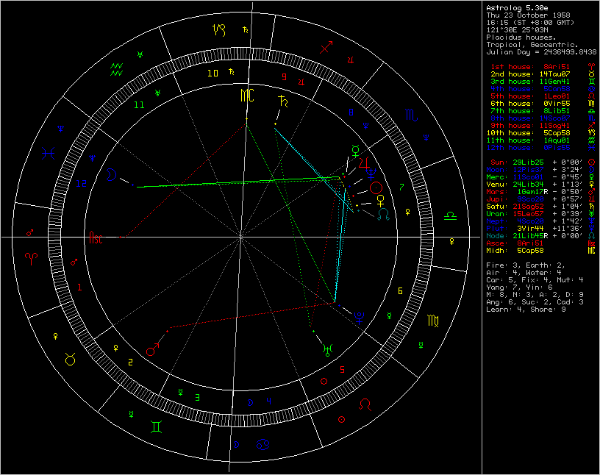Click the large red Sun glyph in the wheel
Screen dimensions: 600x475
click(376, 187)
